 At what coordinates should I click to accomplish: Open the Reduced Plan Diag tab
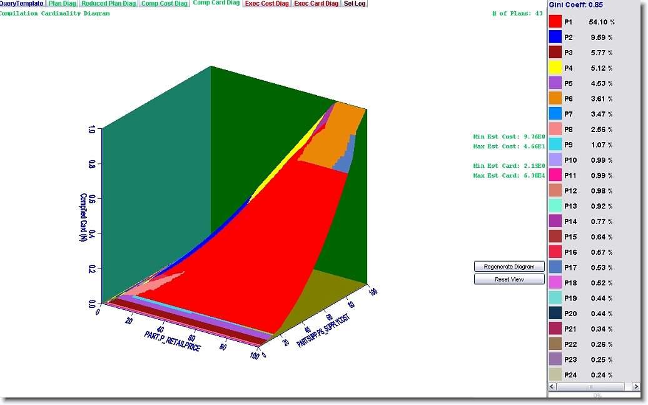coord(109,4)
